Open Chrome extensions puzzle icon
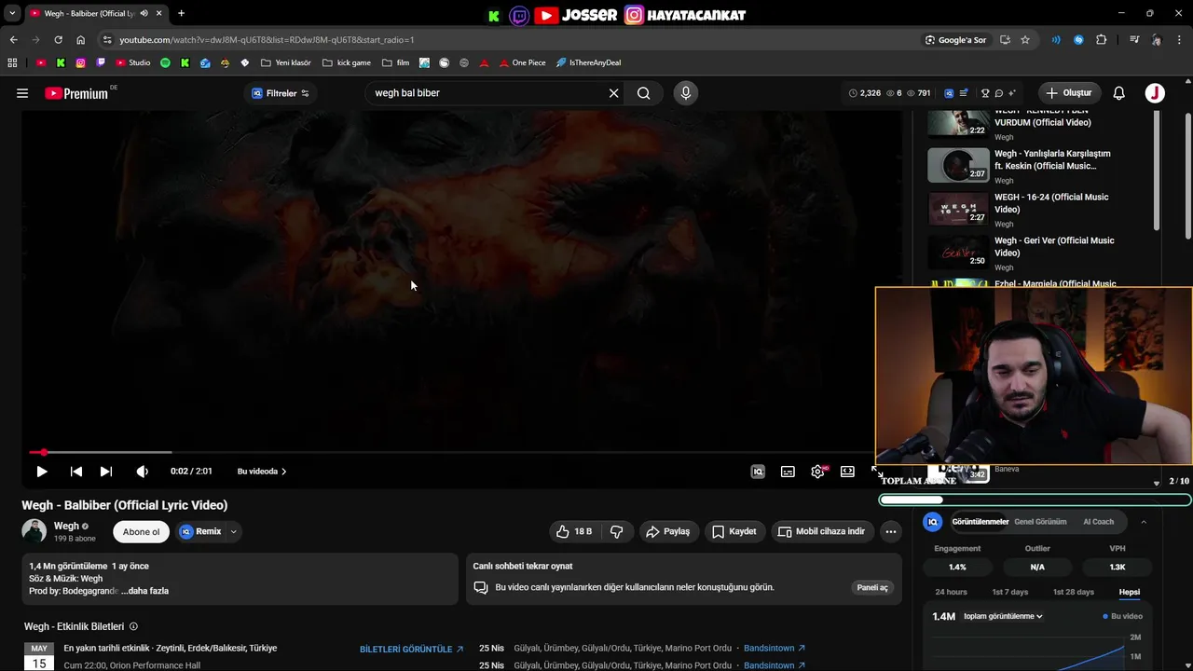This screenshot has height=671, width=1193. pos(1102,40)
